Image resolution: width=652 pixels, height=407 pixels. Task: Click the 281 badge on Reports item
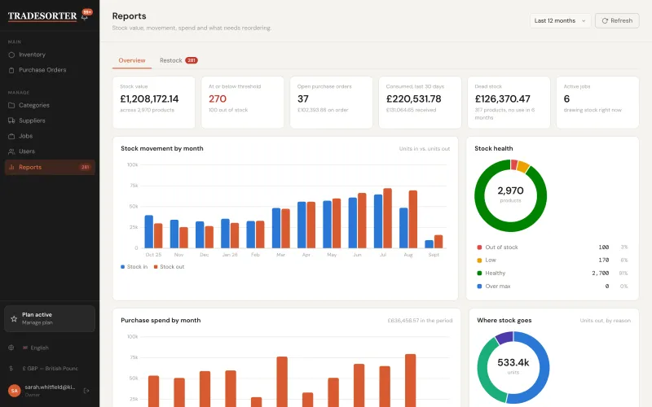pyautogui.click(x=86, y=168)
